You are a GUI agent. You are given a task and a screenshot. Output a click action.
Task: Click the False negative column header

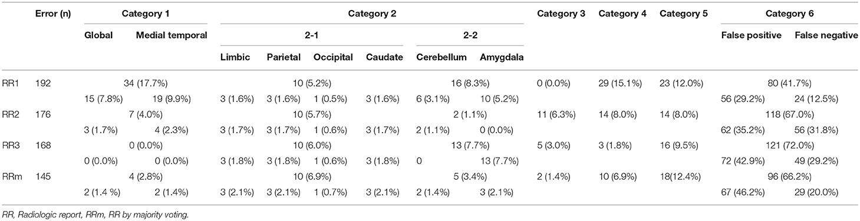coord(826,35)
